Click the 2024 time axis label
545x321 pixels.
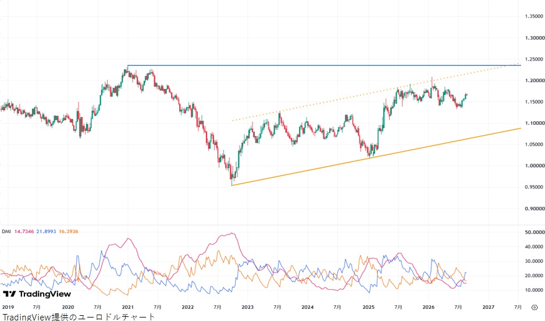308,307
